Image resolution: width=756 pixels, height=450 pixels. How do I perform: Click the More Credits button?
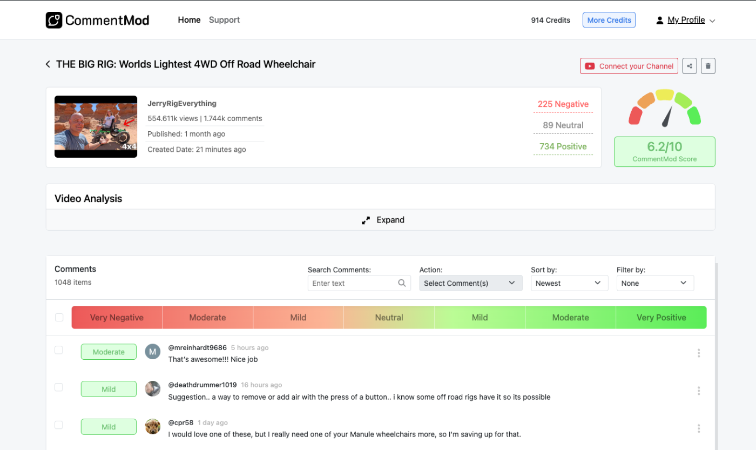click(609, 20)
